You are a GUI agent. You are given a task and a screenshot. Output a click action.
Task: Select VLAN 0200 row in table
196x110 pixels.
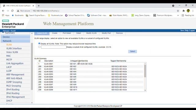click(91, 67)
